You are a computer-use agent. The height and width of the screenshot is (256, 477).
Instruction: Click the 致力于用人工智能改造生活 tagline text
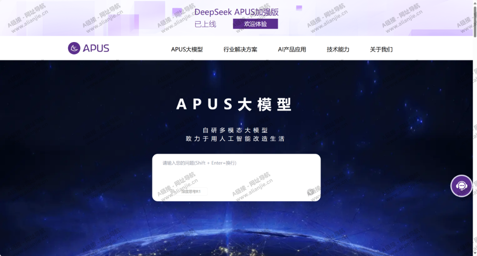click(x=235, y=139)
